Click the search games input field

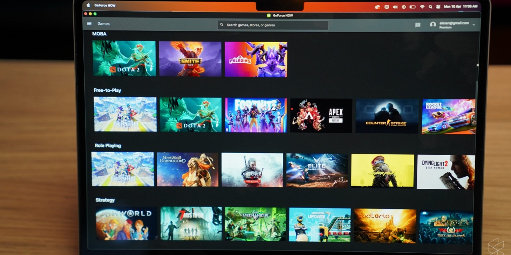pos(273,25)
